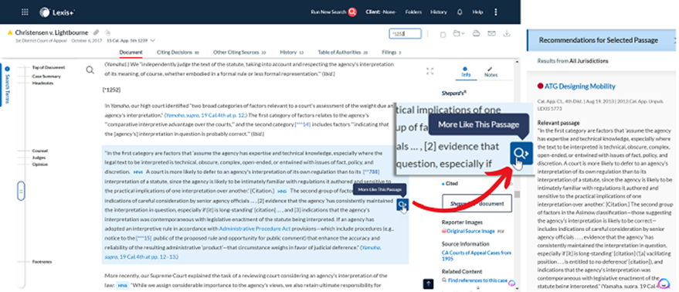Click Find references to this case

click(477, 280)
